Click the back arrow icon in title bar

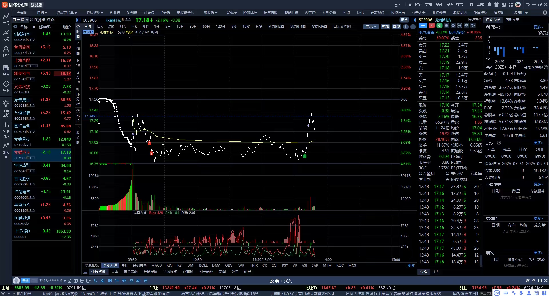(528, 5)
